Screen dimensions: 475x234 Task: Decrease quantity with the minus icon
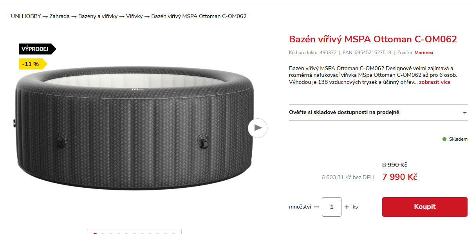316,207
